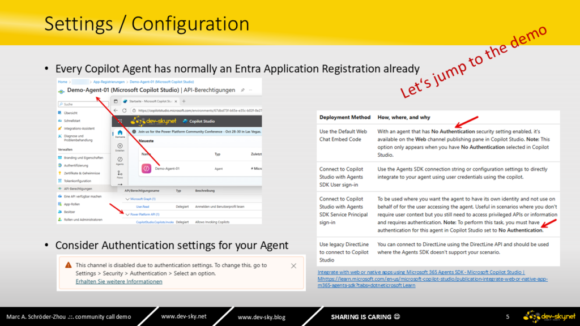Click the 'Anmelden und Benutzerprofil lesen' description
This screenshot has height=326, width=580.
tap(220, 207)
